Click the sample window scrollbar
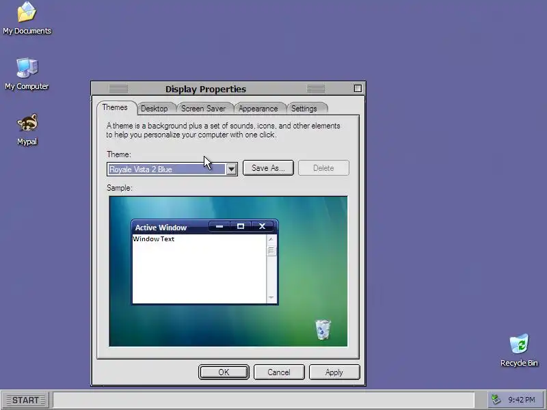547x410 pixels. pos(271,269)
